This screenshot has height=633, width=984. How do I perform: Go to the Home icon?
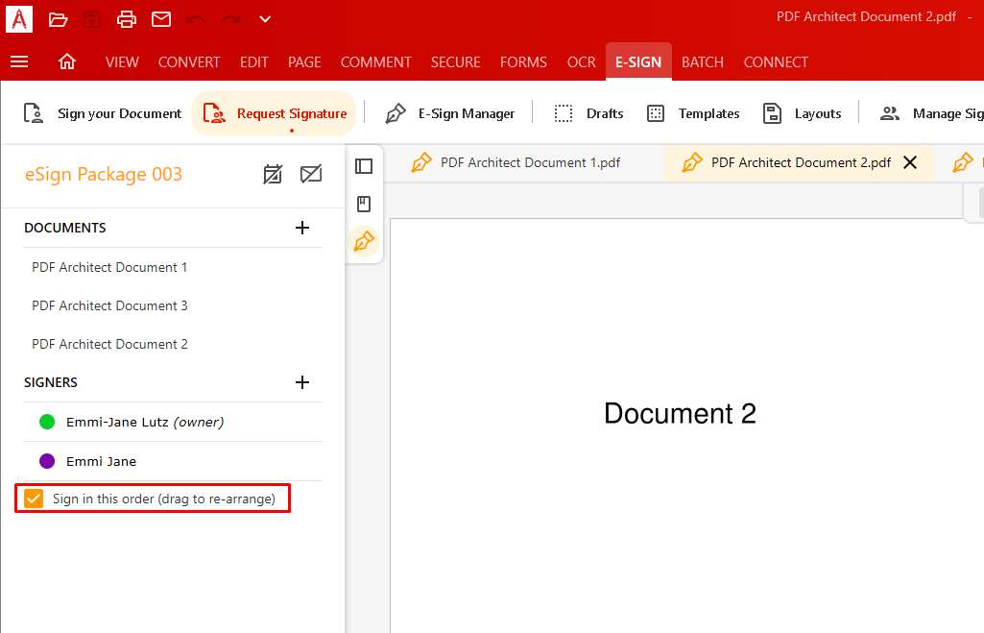point(67,61)
